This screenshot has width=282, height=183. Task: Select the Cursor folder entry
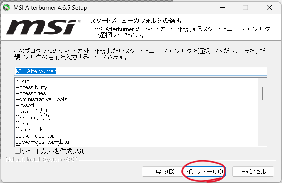point(24,123)
